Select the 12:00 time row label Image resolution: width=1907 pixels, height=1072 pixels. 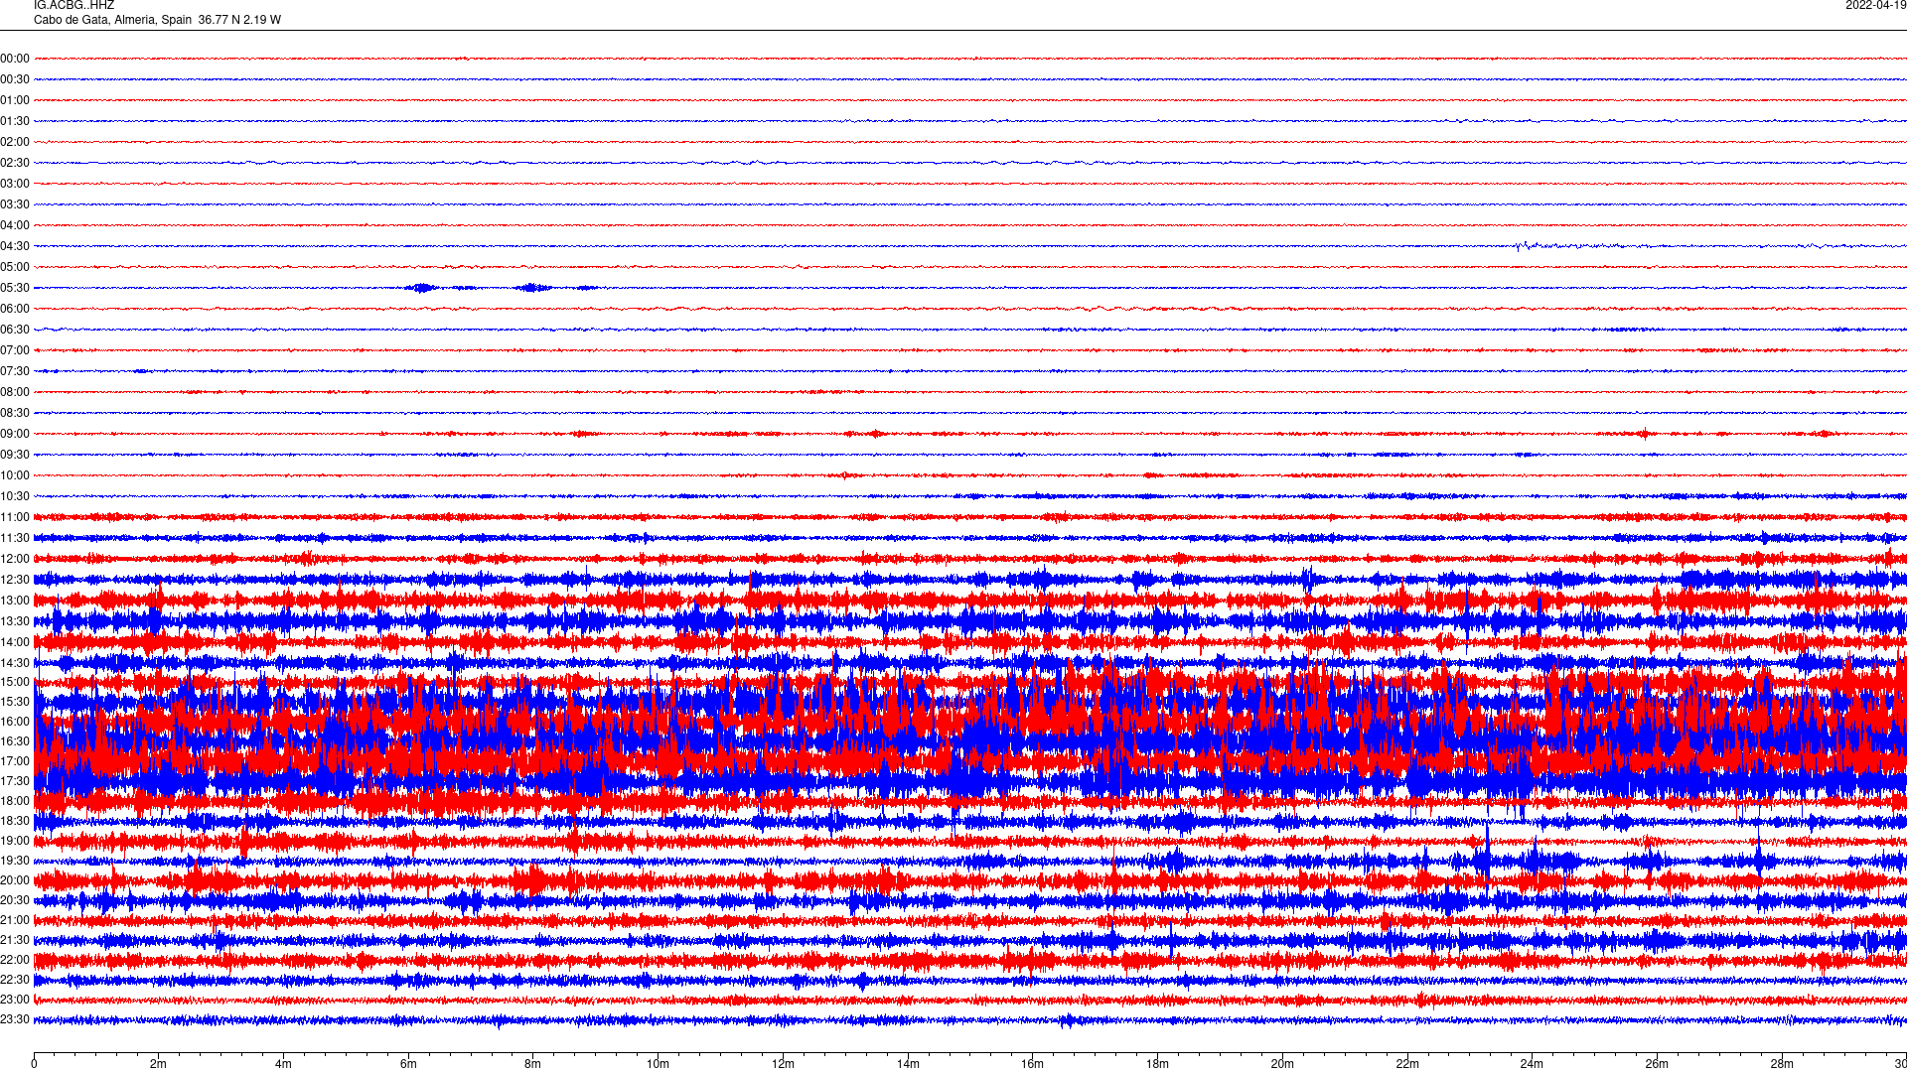pyautogui.click(x=15, y=559)
